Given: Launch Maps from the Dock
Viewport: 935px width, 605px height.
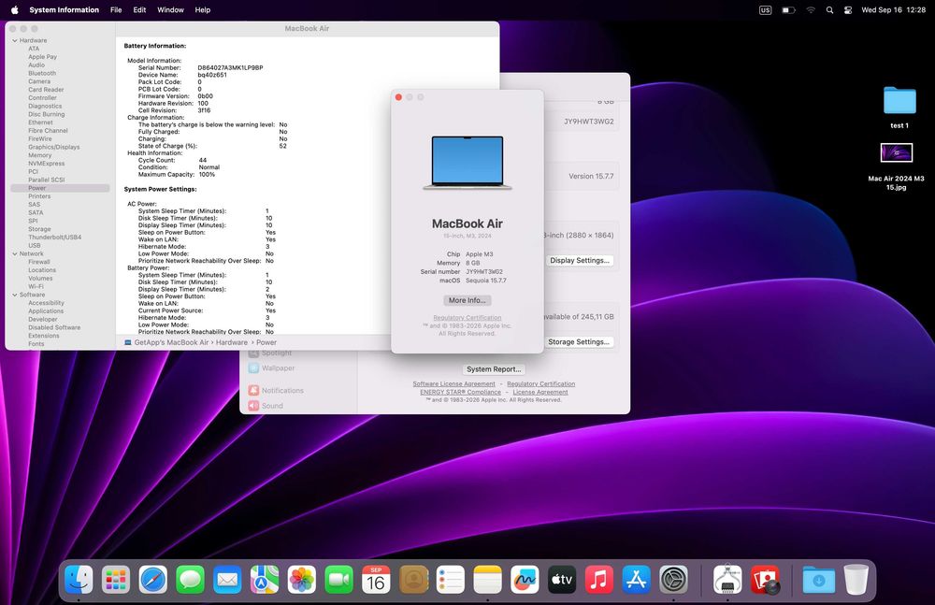Looking at the screenshot, I should tap(265, 579).
